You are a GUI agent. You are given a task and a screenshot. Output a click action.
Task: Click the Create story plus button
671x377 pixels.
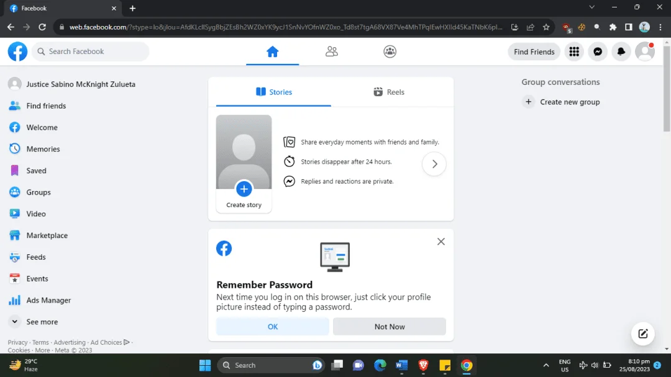pyautogui.click(x=244, y=188)
